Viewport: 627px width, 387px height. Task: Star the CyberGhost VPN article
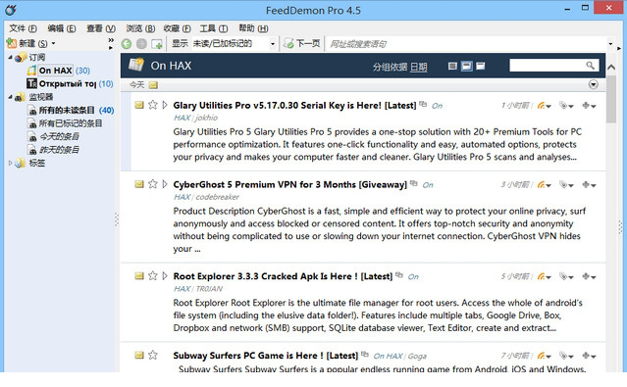tap(153, 184)
